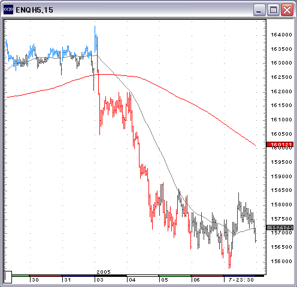Click the white session bar after date 04

point(143,276)
